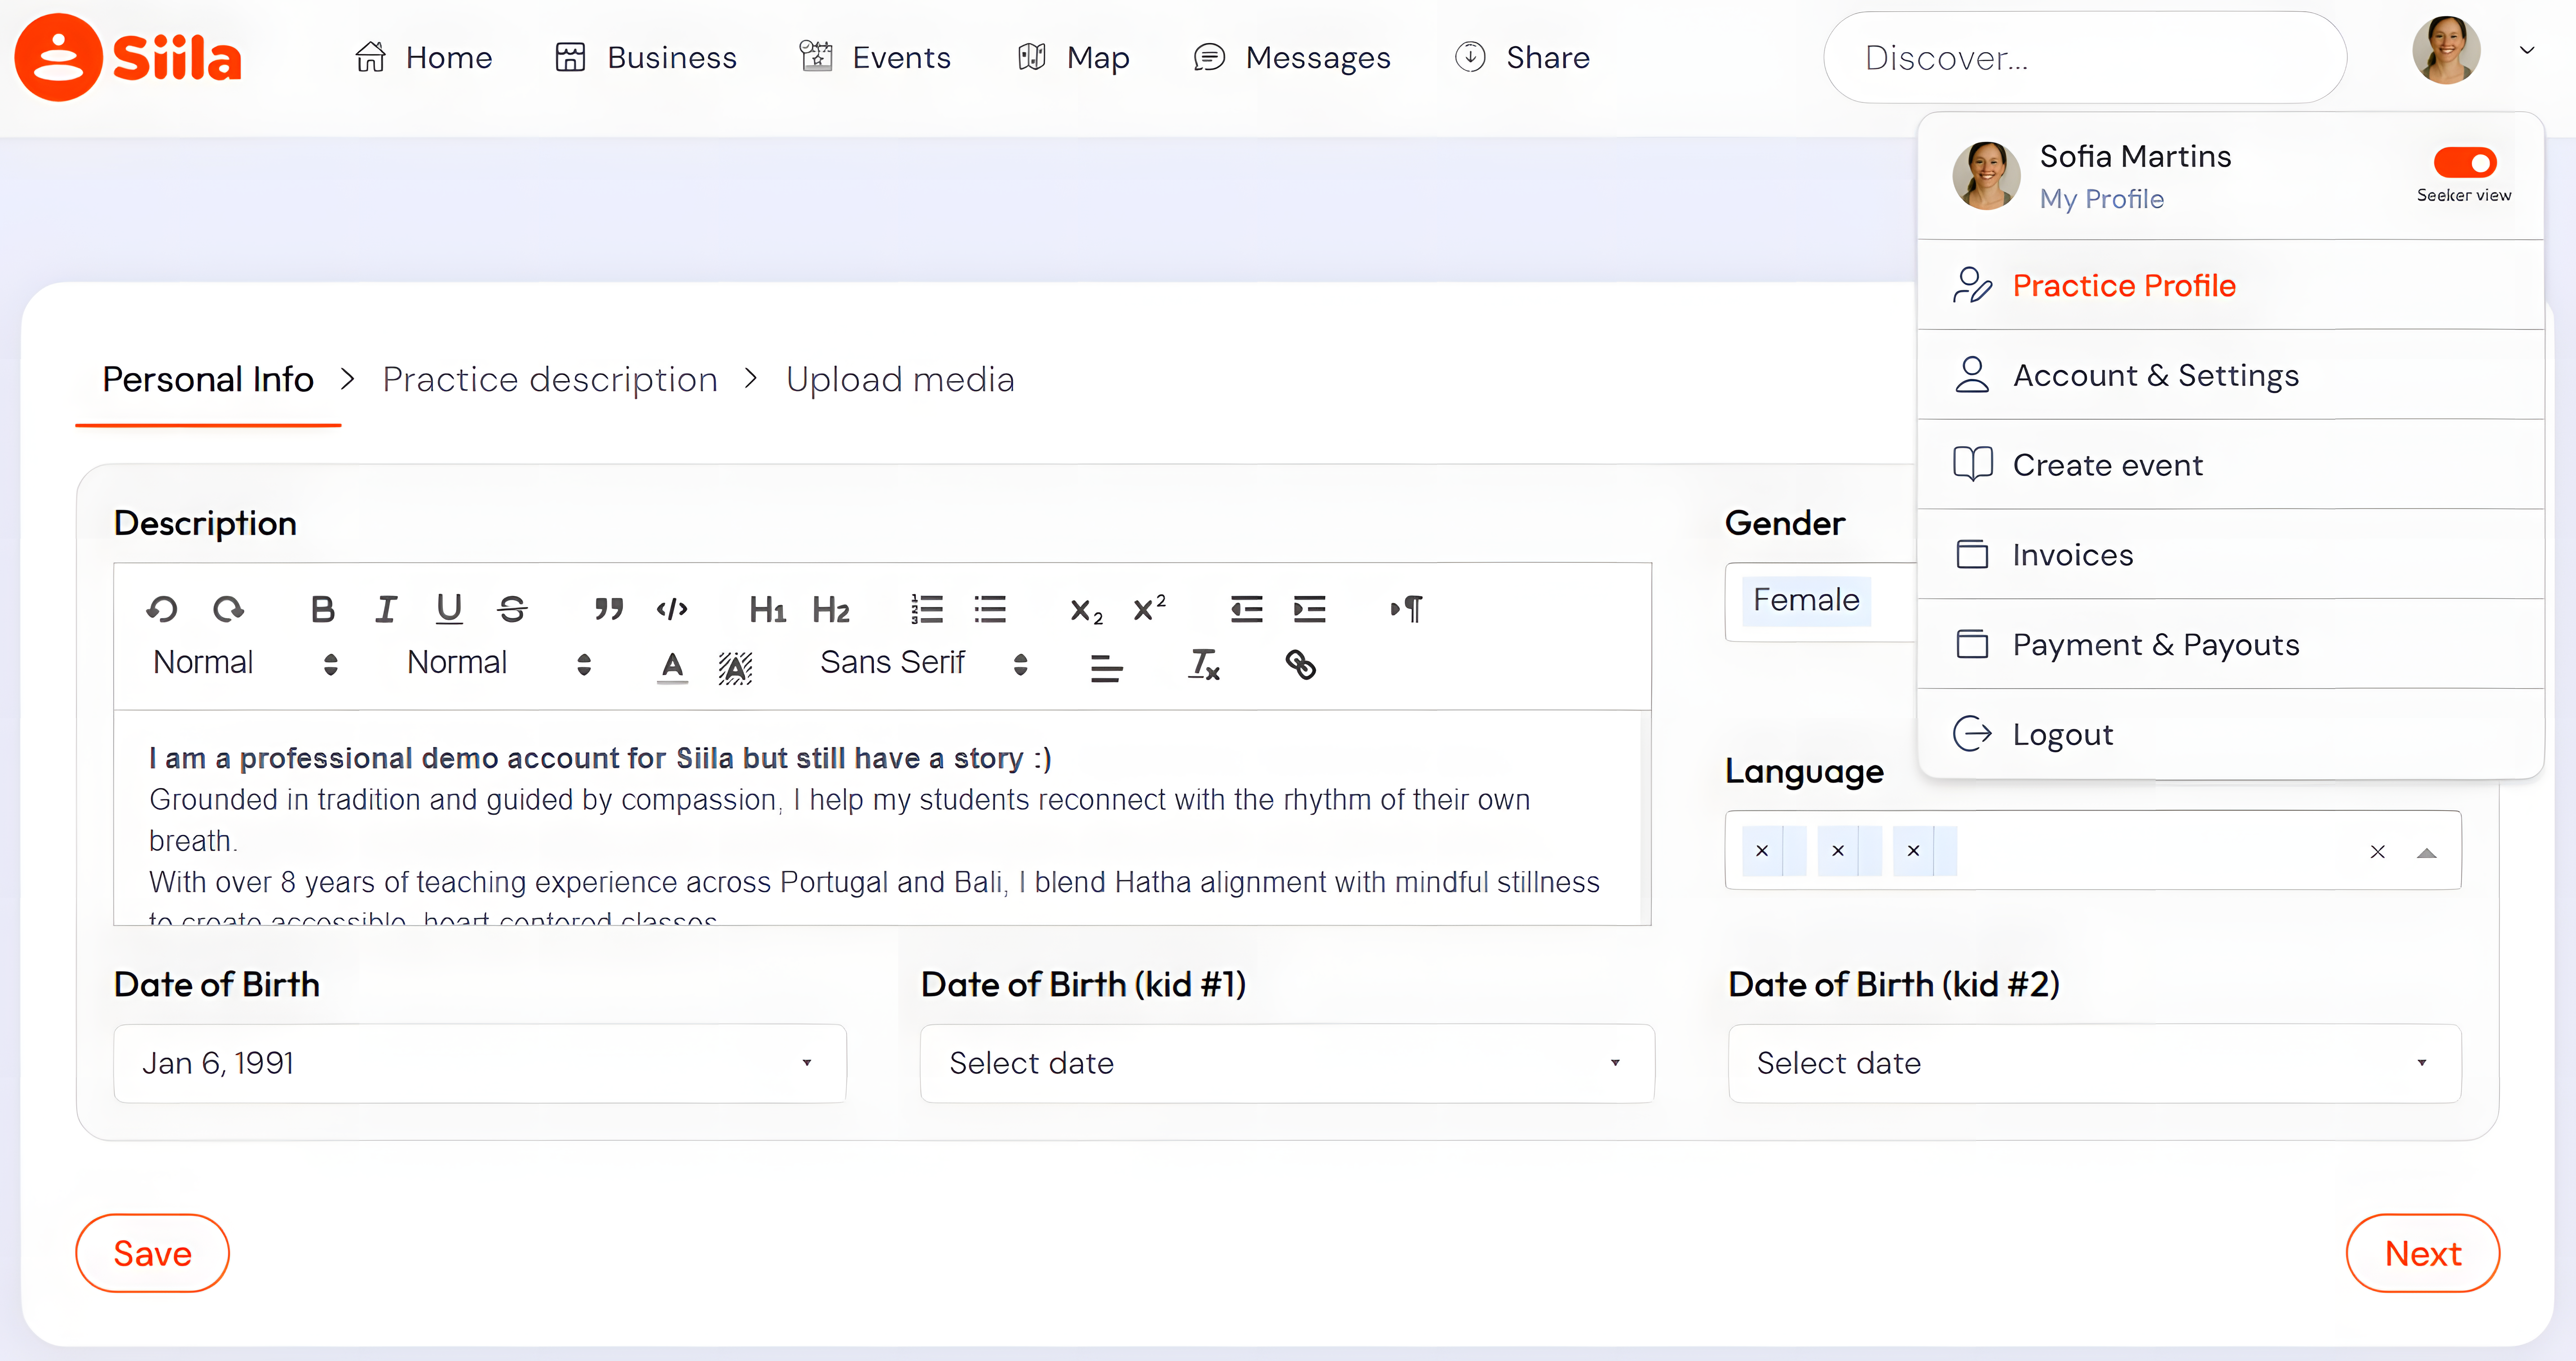Switch text direction to right-to-left
Viewport: 2576px width, 1361px height.
pos(1406,609)
